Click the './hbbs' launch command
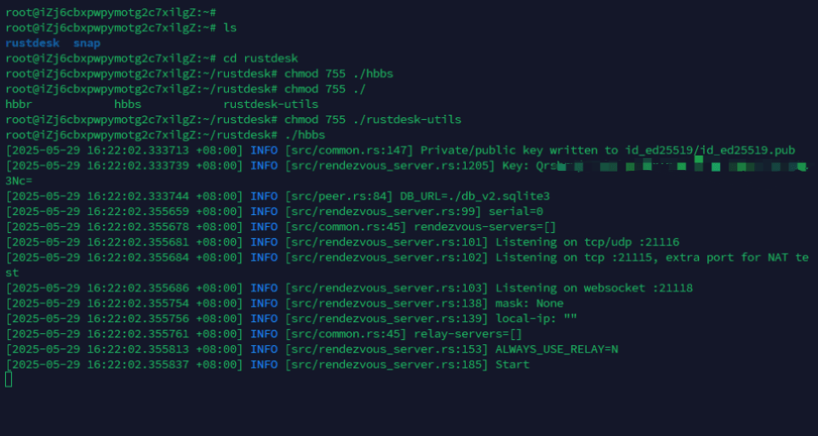Viewport: 818px width, 436px height. tap(305, 135)
